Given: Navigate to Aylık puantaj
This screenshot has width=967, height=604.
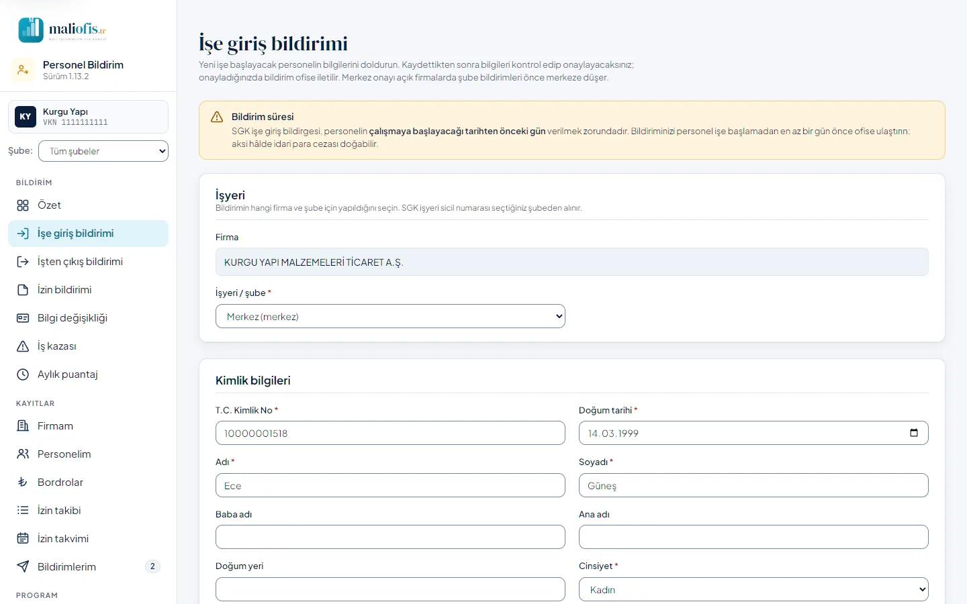Looking at the screenshot, I should [88, 374].
